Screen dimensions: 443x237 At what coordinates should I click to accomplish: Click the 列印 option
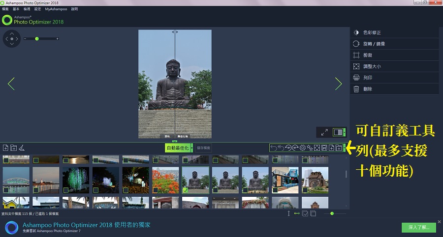click(x=394, y=78)
